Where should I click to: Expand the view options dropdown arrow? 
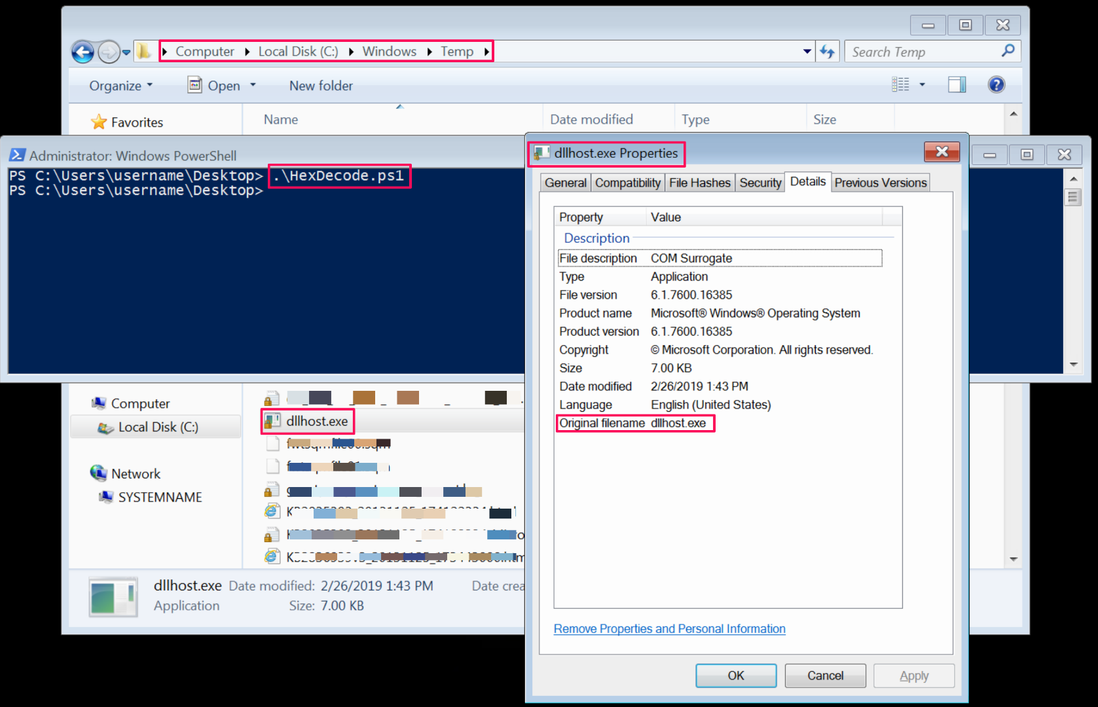pyautogui.click(x=923, y=84)
